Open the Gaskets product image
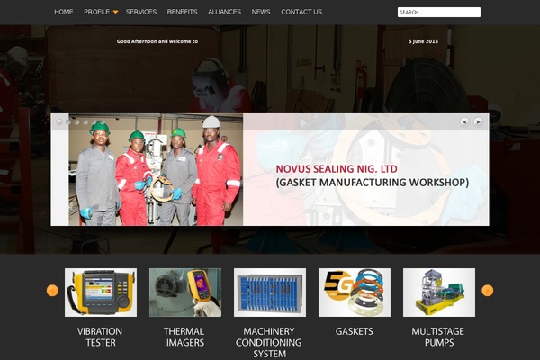Image resolution: width=540 pixels, height=360 pixels. pyautogui.click(x=355, y=292)
